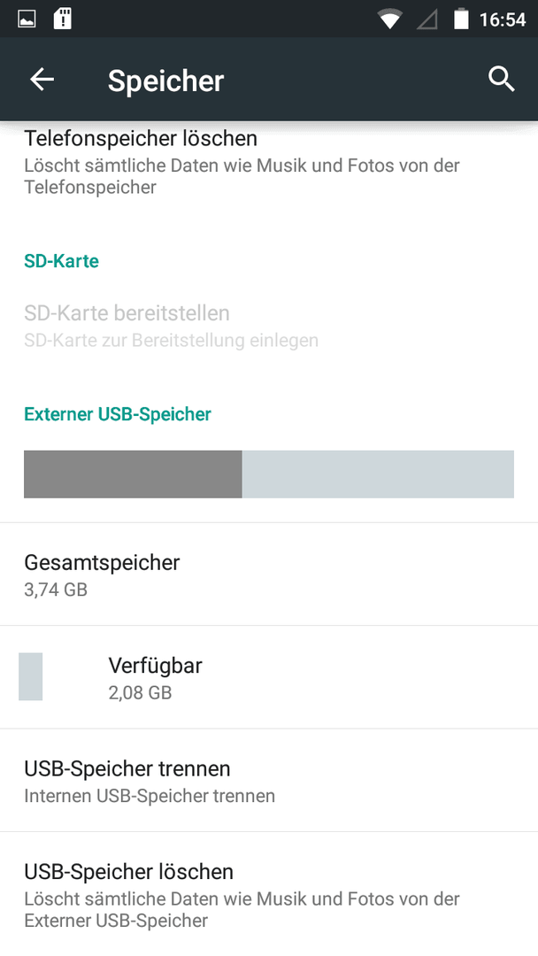Viewport: 538px width, 956px height.
Task: Tap the SD-Karte section header
Action: tap(62, 261)
